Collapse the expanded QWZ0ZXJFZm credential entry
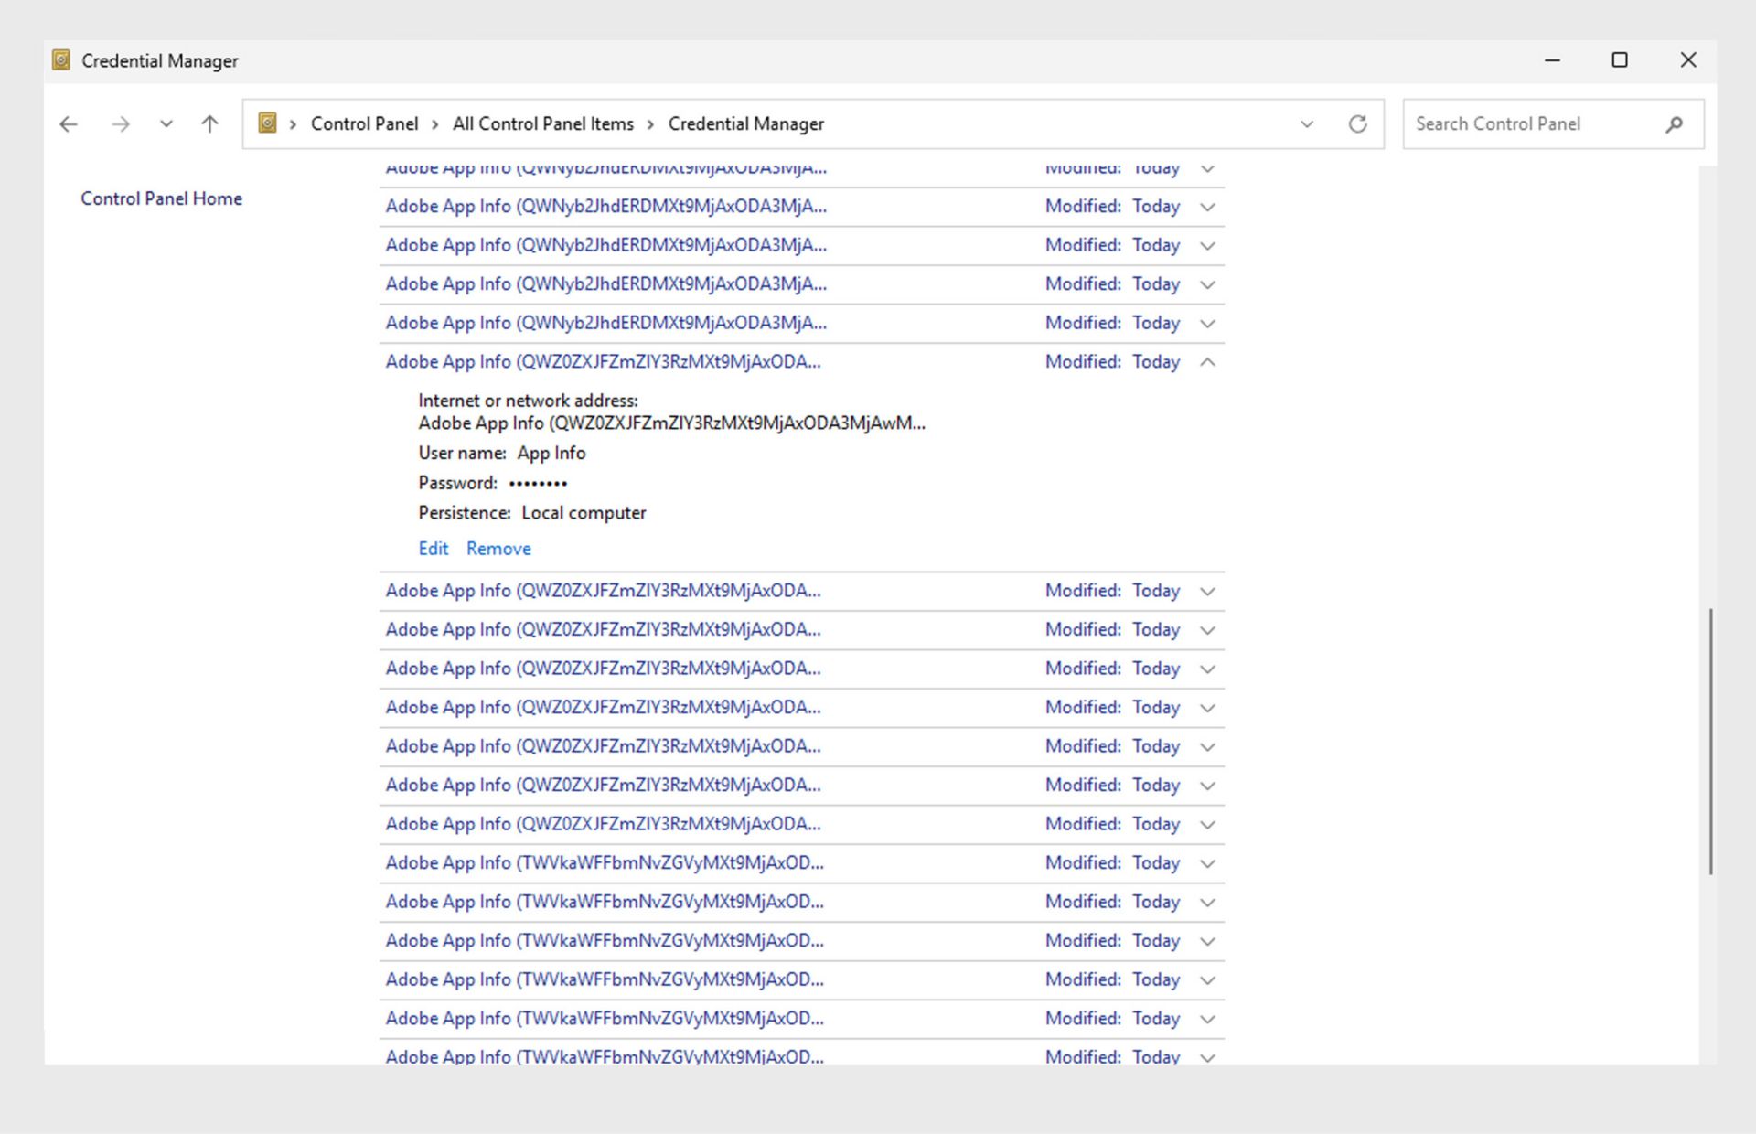This screenshot has height=1134, width=1756. (x=1207, y=362)
